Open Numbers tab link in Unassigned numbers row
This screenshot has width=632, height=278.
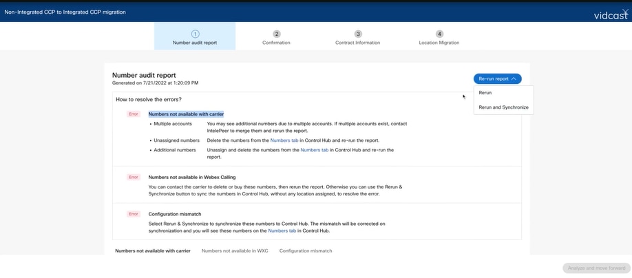pos(284,140)
